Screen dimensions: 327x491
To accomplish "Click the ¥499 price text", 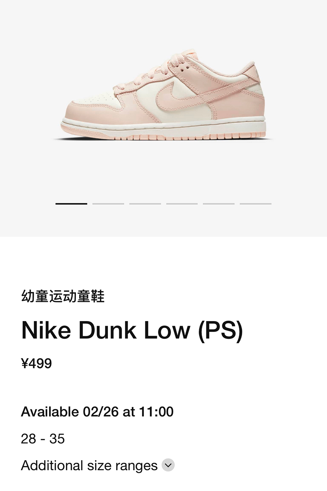I will pyautogui.click(x=36, y=363).
